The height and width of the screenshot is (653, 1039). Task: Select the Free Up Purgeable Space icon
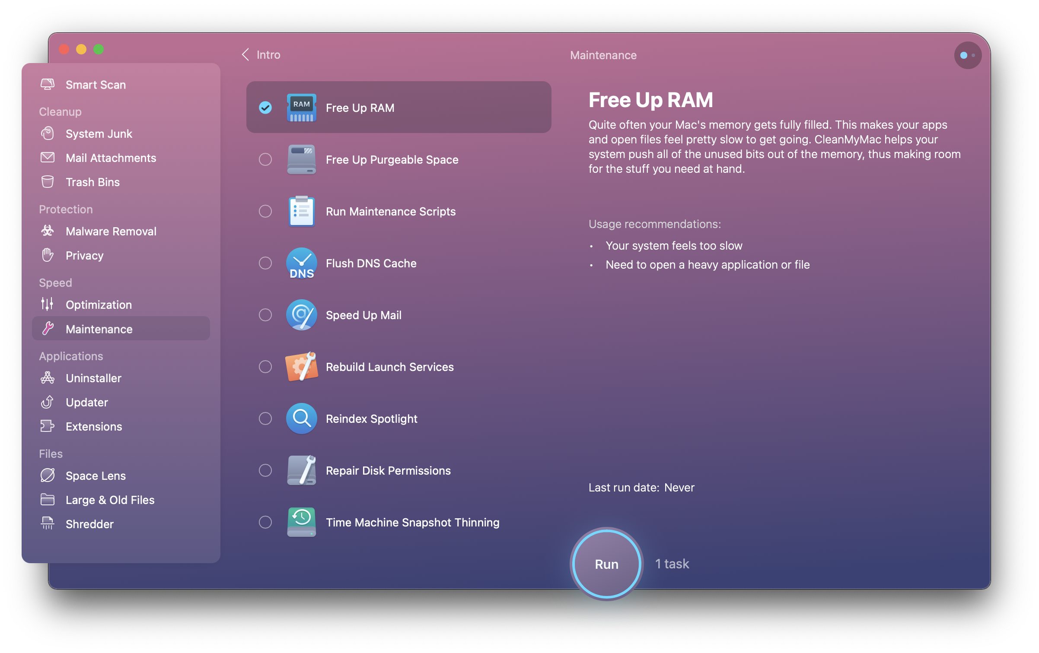tap(300, 159)
